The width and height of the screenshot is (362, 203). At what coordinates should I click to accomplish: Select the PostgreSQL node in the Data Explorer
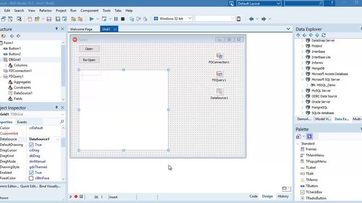click(320, 108)
